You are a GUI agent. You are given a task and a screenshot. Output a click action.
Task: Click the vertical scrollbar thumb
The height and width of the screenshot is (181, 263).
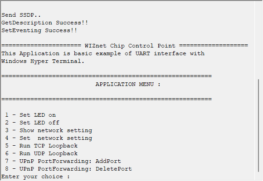coord(258,125)
